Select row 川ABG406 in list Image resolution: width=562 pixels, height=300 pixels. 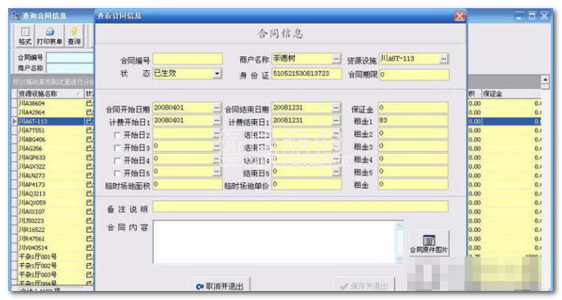click(x=51, y=140)
